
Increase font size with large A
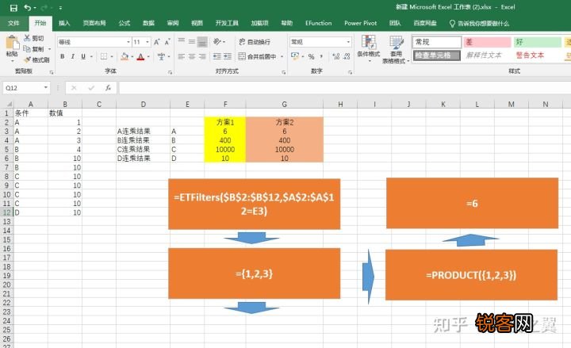156,42
